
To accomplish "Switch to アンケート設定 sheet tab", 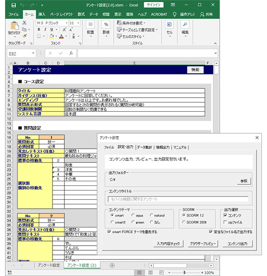I will pos(49,265).
